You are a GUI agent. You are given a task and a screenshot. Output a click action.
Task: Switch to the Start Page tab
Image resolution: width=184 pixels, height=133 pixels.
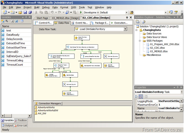tap(42, 18)
